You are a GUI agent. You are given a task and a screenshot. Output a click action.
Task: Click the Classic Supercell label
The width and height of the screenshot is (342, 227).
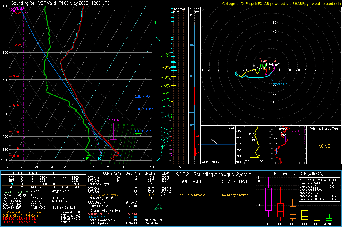click(x=296, y=133)
